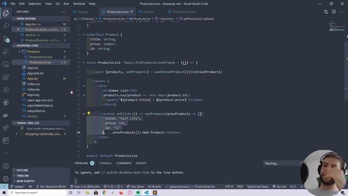Close the ProductsList.tsx editor tab

(132, 11)
